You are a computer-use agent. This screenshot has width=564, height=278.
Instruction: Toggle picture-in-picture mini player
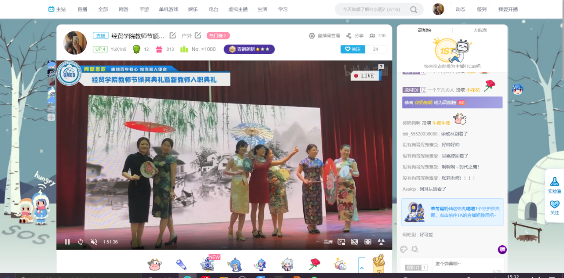point(341,242)
